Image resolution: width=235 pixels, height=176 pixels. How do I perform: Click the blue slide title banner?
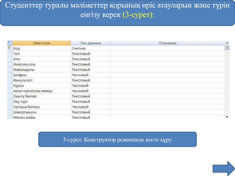click(117, 13)
